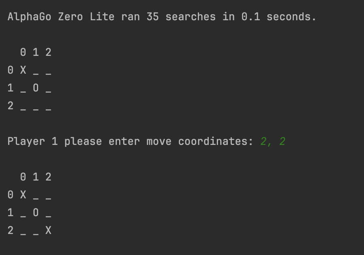Click the green "2, 2" entered coordinates
Image resolution: width=364 pixels, height=255 pixels.
(x=273, y=142)
